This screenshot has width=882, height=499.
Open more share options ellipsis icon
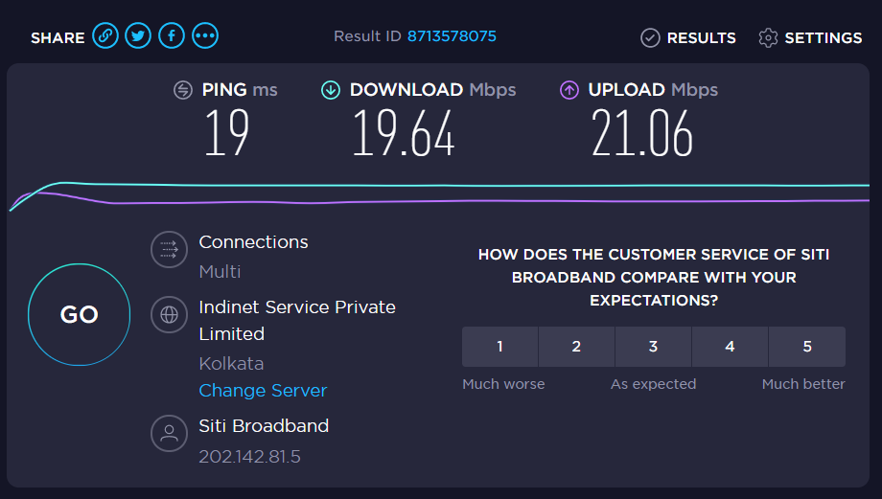pos(205,36)
